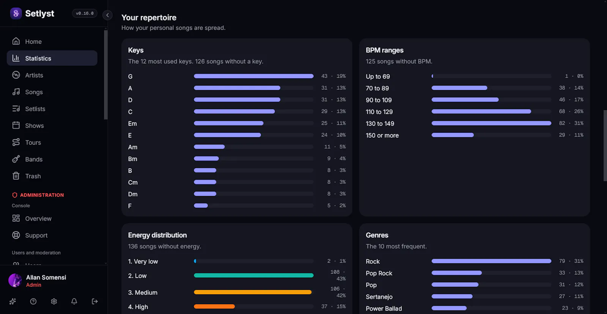Image resolution: width=607 pixels, height=314 pixels.
Task: Open the Support lifebuoy icon
Action: tap(16, 235)
